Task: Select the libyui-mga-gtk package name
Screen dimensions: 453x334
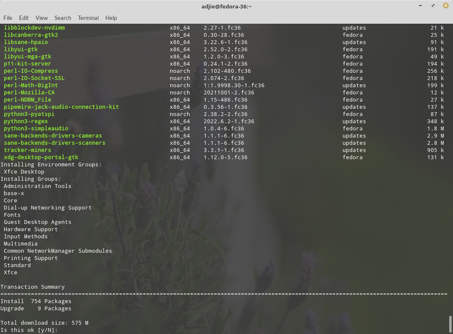Action: tap(28, 57)
